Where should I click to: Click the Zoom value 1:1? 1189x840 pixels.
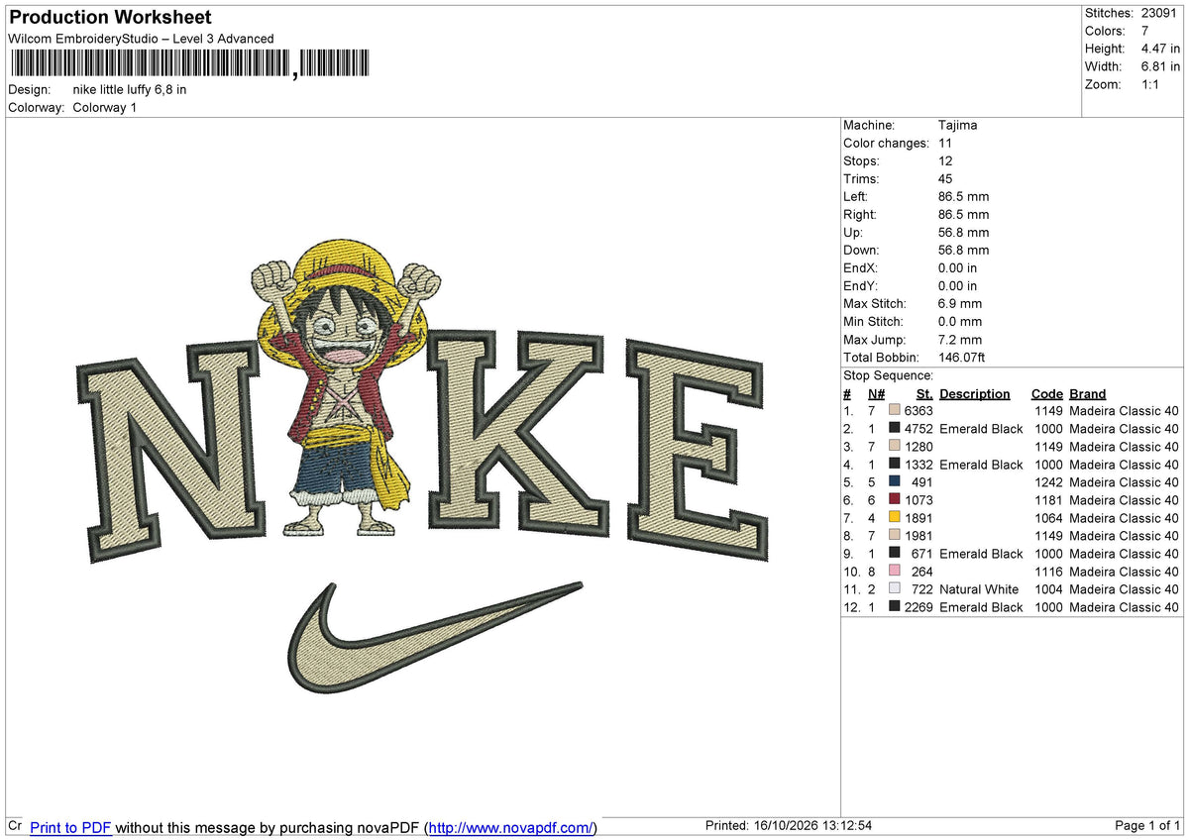pos(1151,84)
